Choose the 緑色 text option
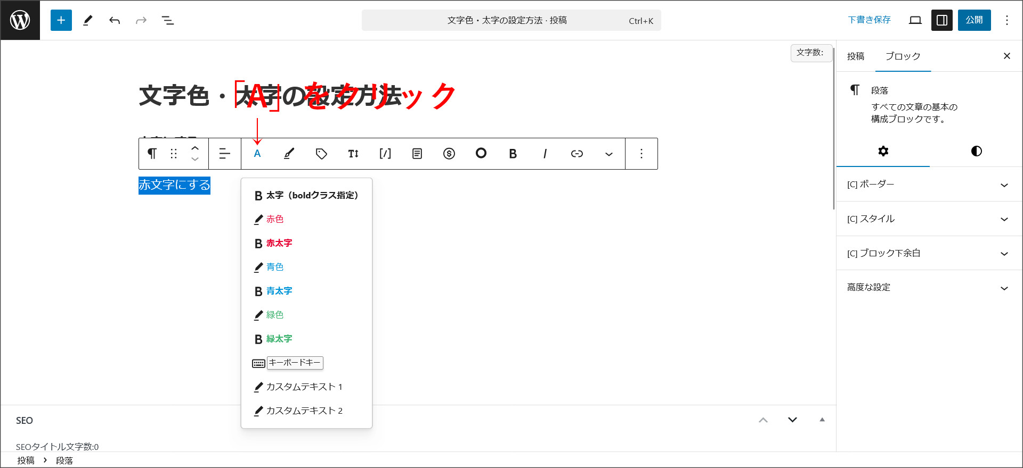 coord(306,315)
